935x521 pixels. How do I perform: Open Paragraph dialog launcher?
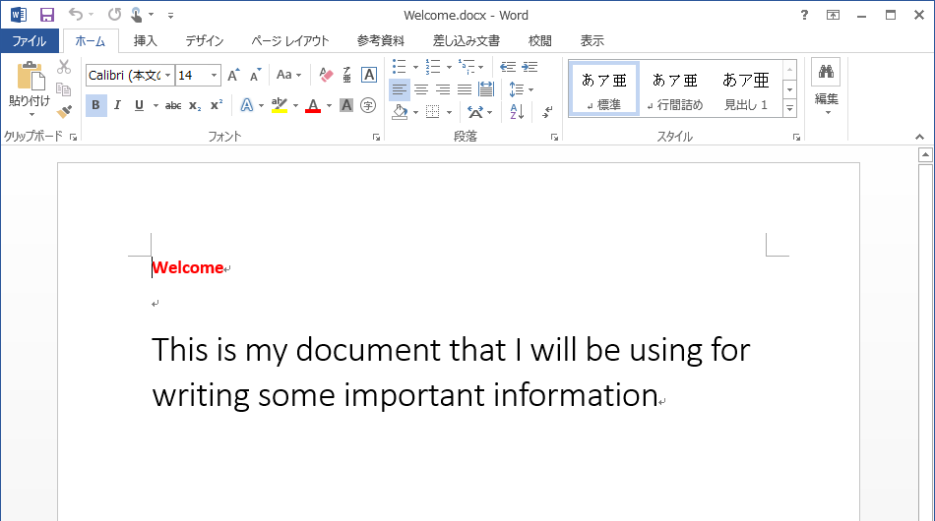(x=554, y=137)
